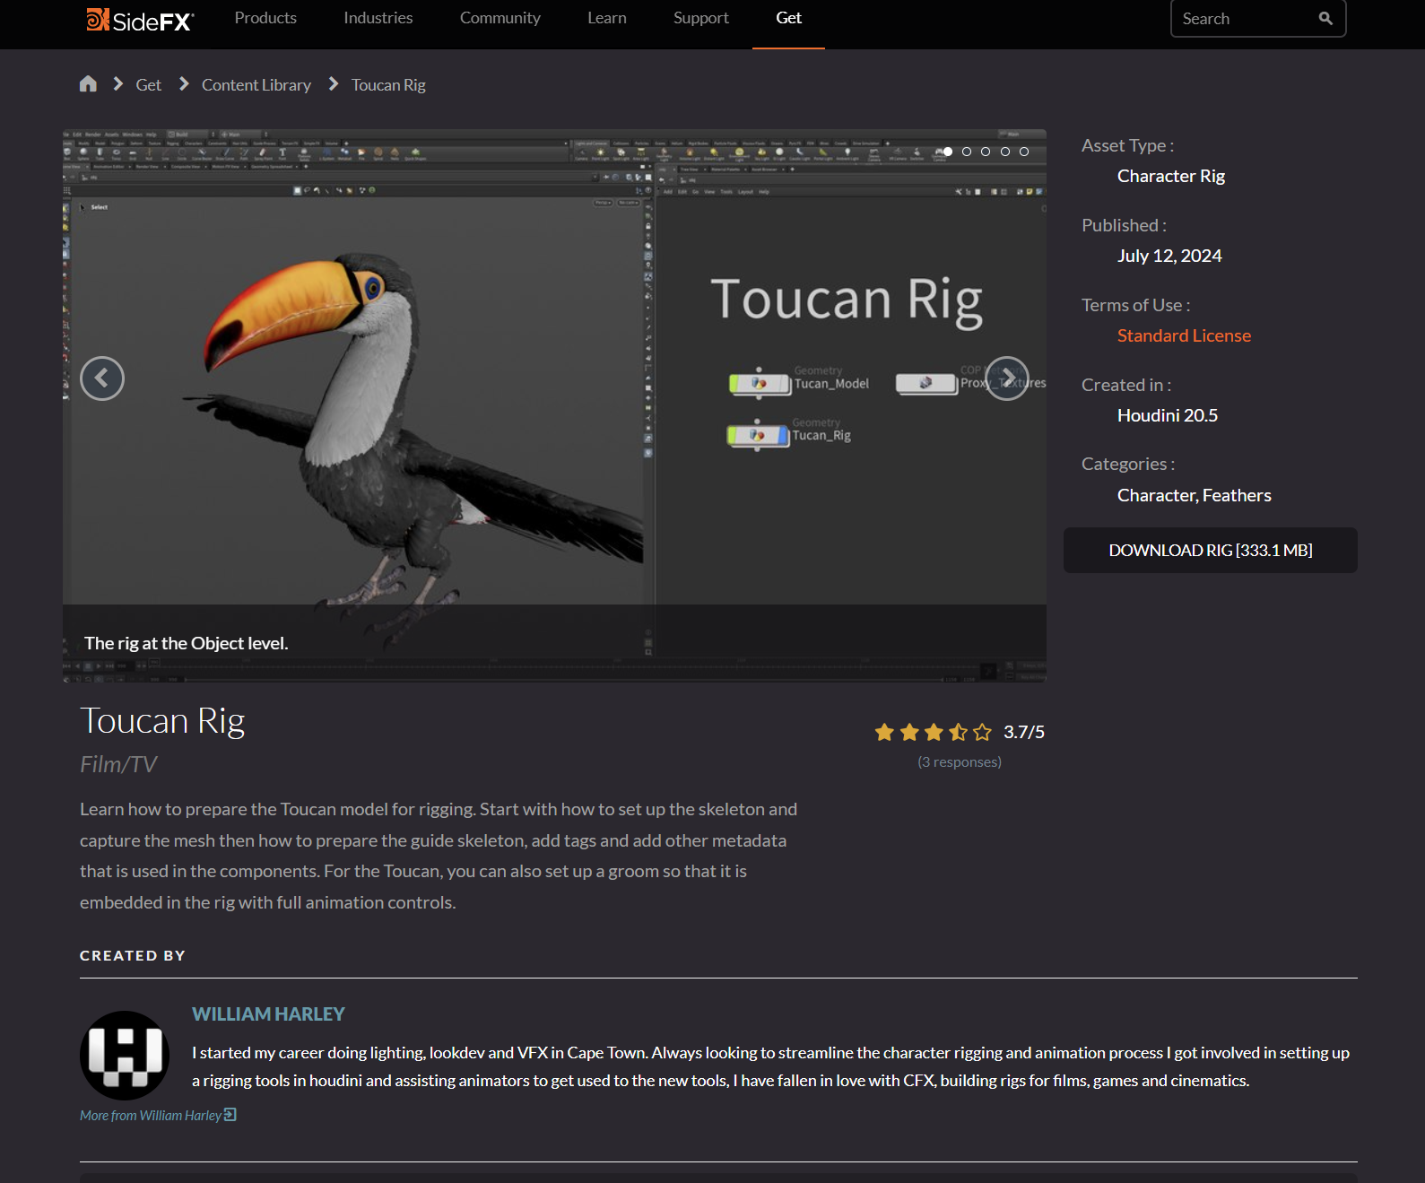Viewport: 1425px width, 1183px height.
Task: Open the Industries menu
Action: [378, 18]
